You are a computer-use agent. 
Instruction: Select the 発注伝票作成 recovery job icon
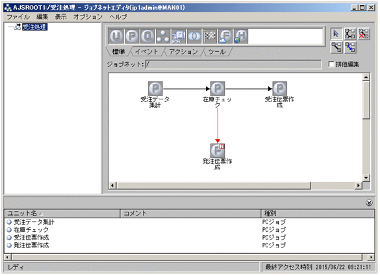(x=218, y=151)
